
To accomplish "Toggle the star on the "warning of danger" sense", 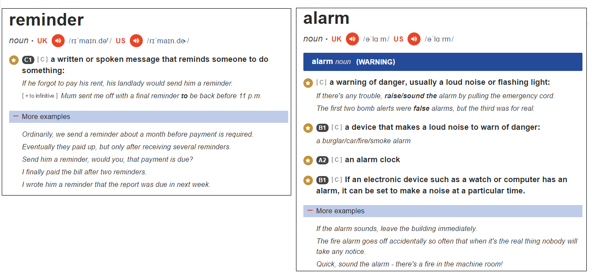I will pyautogui.click(x=307, y=82).
